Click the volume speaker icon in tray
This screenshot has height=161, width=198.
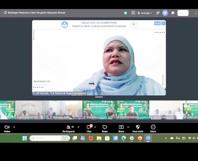coord(194,138)
